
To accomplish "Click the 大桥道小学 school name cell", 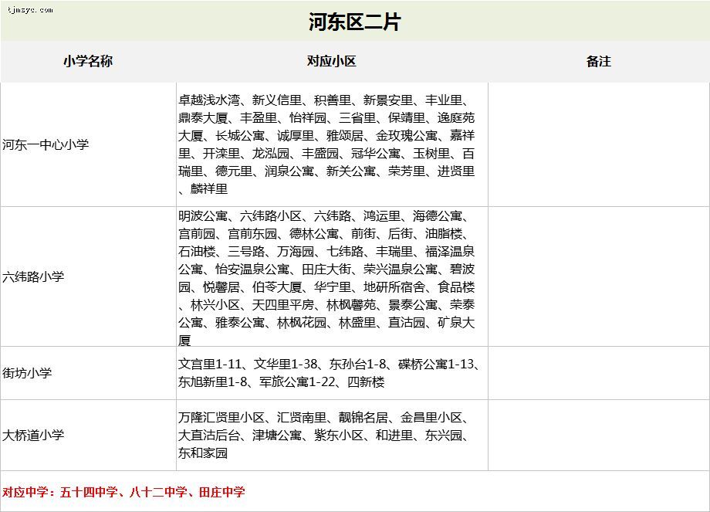I will point(33,435).
